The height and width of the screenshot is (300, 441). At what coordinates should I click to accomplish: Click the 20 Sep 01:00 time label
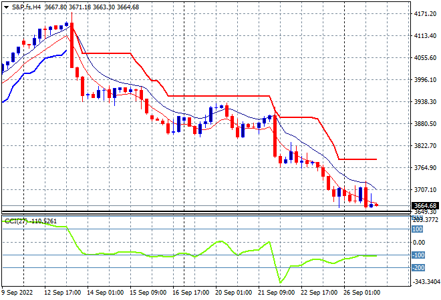(235, 293)
